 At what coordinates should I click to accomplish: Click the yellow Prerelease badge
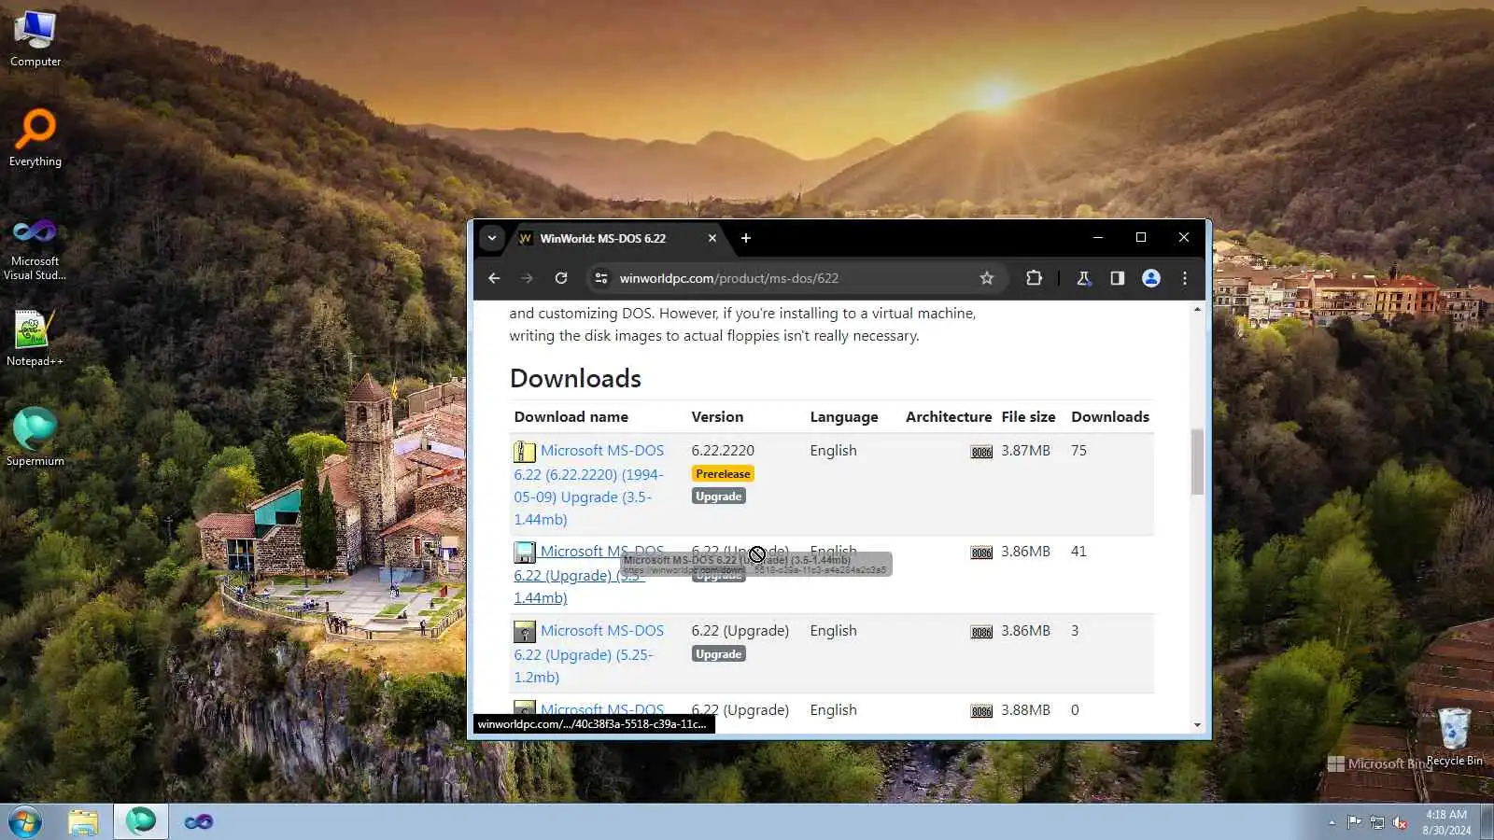[x=723, y=474]
